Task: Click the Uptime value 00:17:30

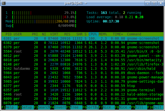Action: (x=111, y=21)
